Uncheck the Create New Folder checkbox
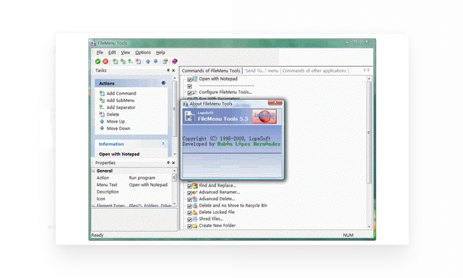 [190, 227]
